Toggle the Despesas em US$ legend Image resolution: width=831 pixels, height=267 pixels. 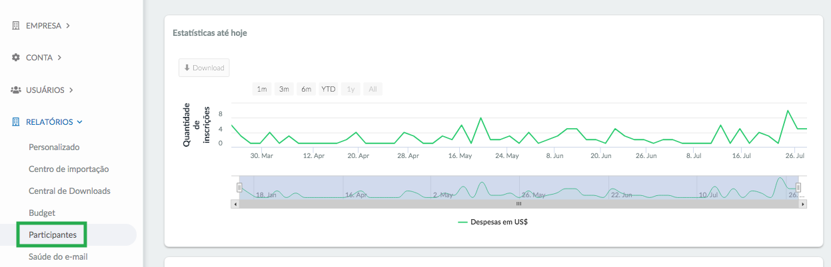493,222
